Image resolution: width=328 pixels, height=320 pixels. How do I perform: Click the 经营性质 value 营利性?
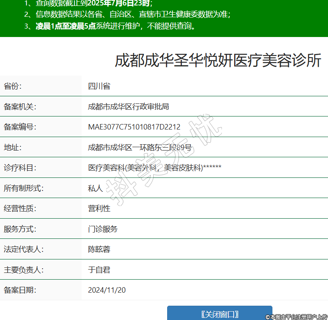[x=99, y=209]
